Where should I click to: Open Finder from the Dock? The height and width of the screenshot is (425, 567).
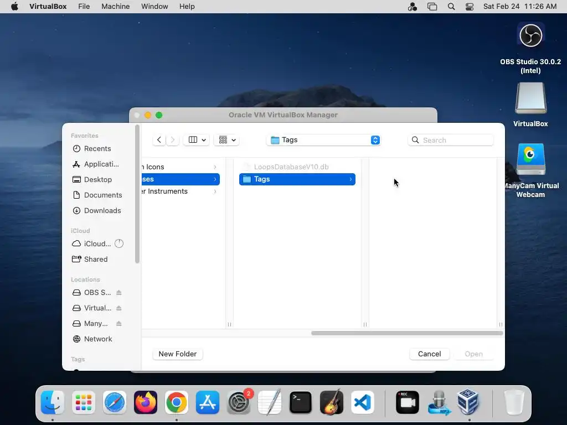point(53,402)
